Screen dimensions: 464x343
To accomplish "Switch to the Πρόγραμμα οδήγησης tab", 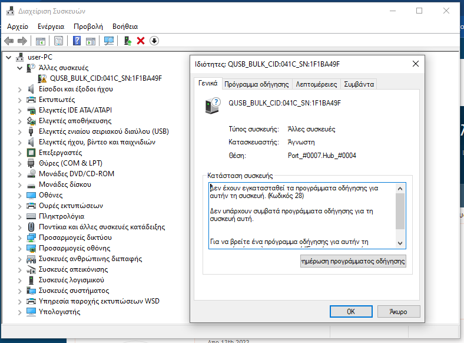I will (257, 84).
